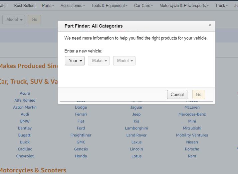Image resolution: width=238 pixels, height=174 pixels.
Task: Open the Ford make link
Action: pos(81,128)
